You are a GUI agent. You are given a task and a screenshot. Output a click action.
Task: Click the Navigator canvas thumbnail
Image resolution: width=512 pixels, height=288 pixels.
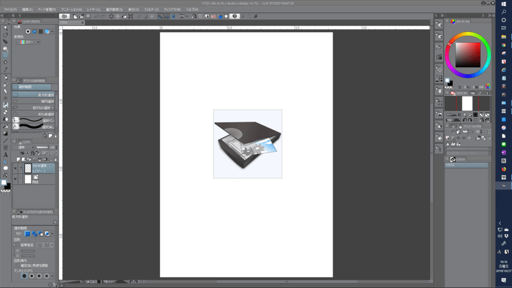point(467,103)
